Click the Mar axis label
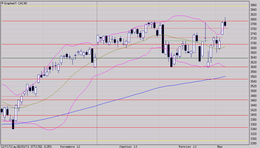 click(x=220, y=146)
